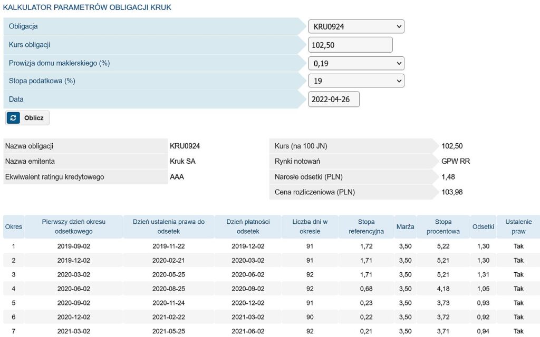This screenshot has width=540, height=337.
Task: Focus the Data field showing 2022-04-26
Action: click(x=333, y=99)
